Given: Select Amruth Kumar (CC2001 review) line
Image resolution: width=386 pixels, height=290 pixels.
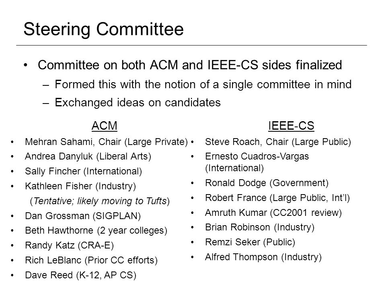Looking at the screenshot, I should tap(273, 213).
